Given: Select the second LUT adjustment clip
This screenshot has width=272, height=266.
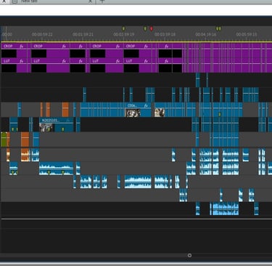Looking at the screenshot, I should [50, 65].
